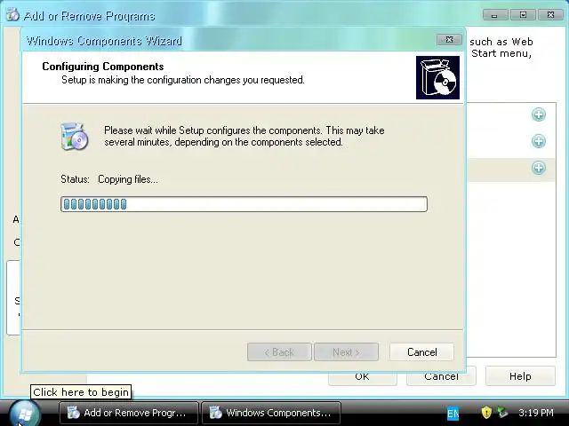Close the Windows Components Wizard dialog
This screenshot has width=569, height=426.
pos(449,39)
